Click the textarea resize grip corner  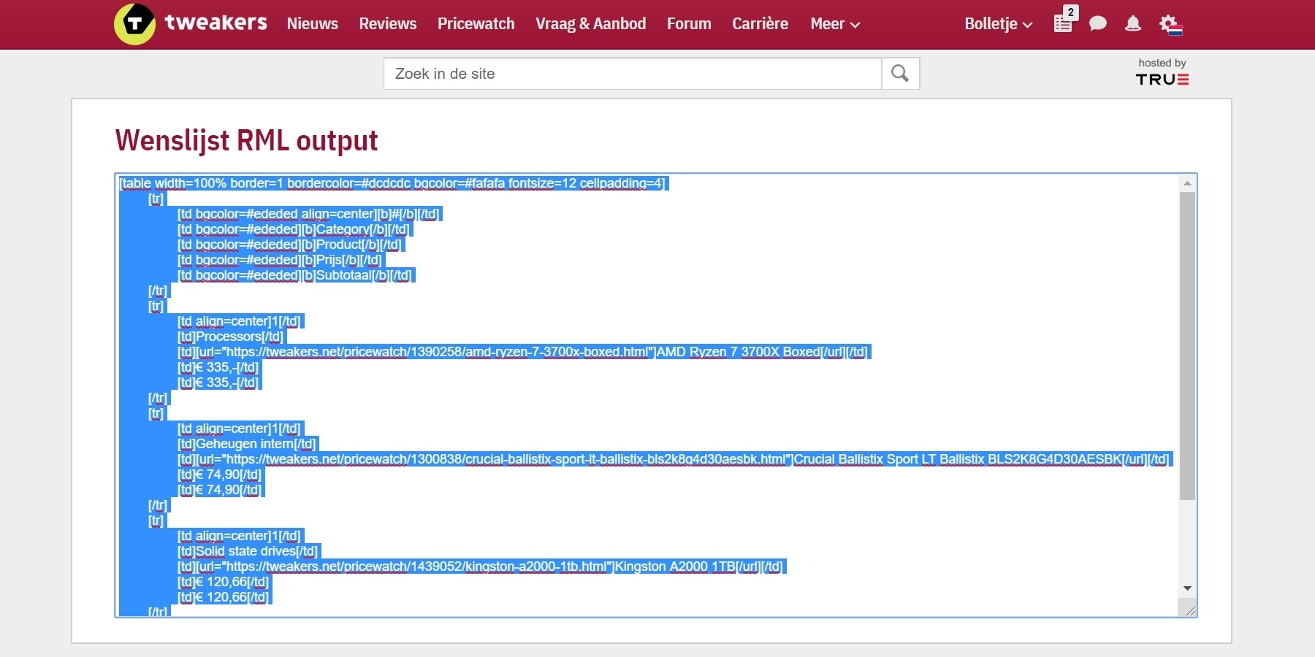(1189, 610)
